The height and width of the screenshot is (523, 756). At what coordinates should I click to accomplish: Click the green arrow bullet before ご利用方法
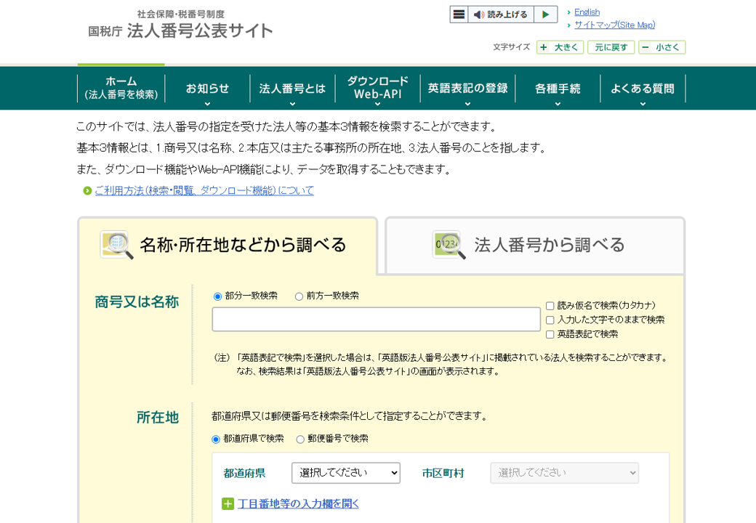87,191
